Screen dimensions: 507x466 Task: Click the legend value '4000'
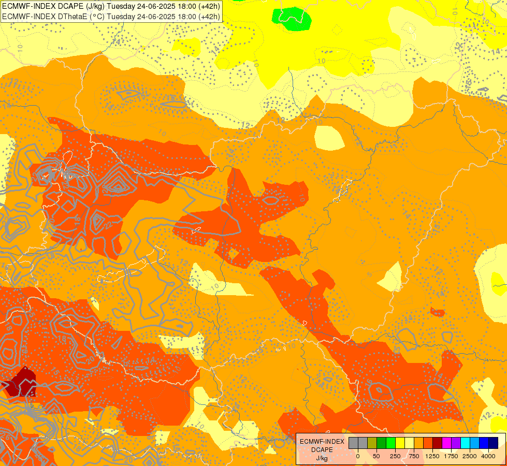[488, 456]
